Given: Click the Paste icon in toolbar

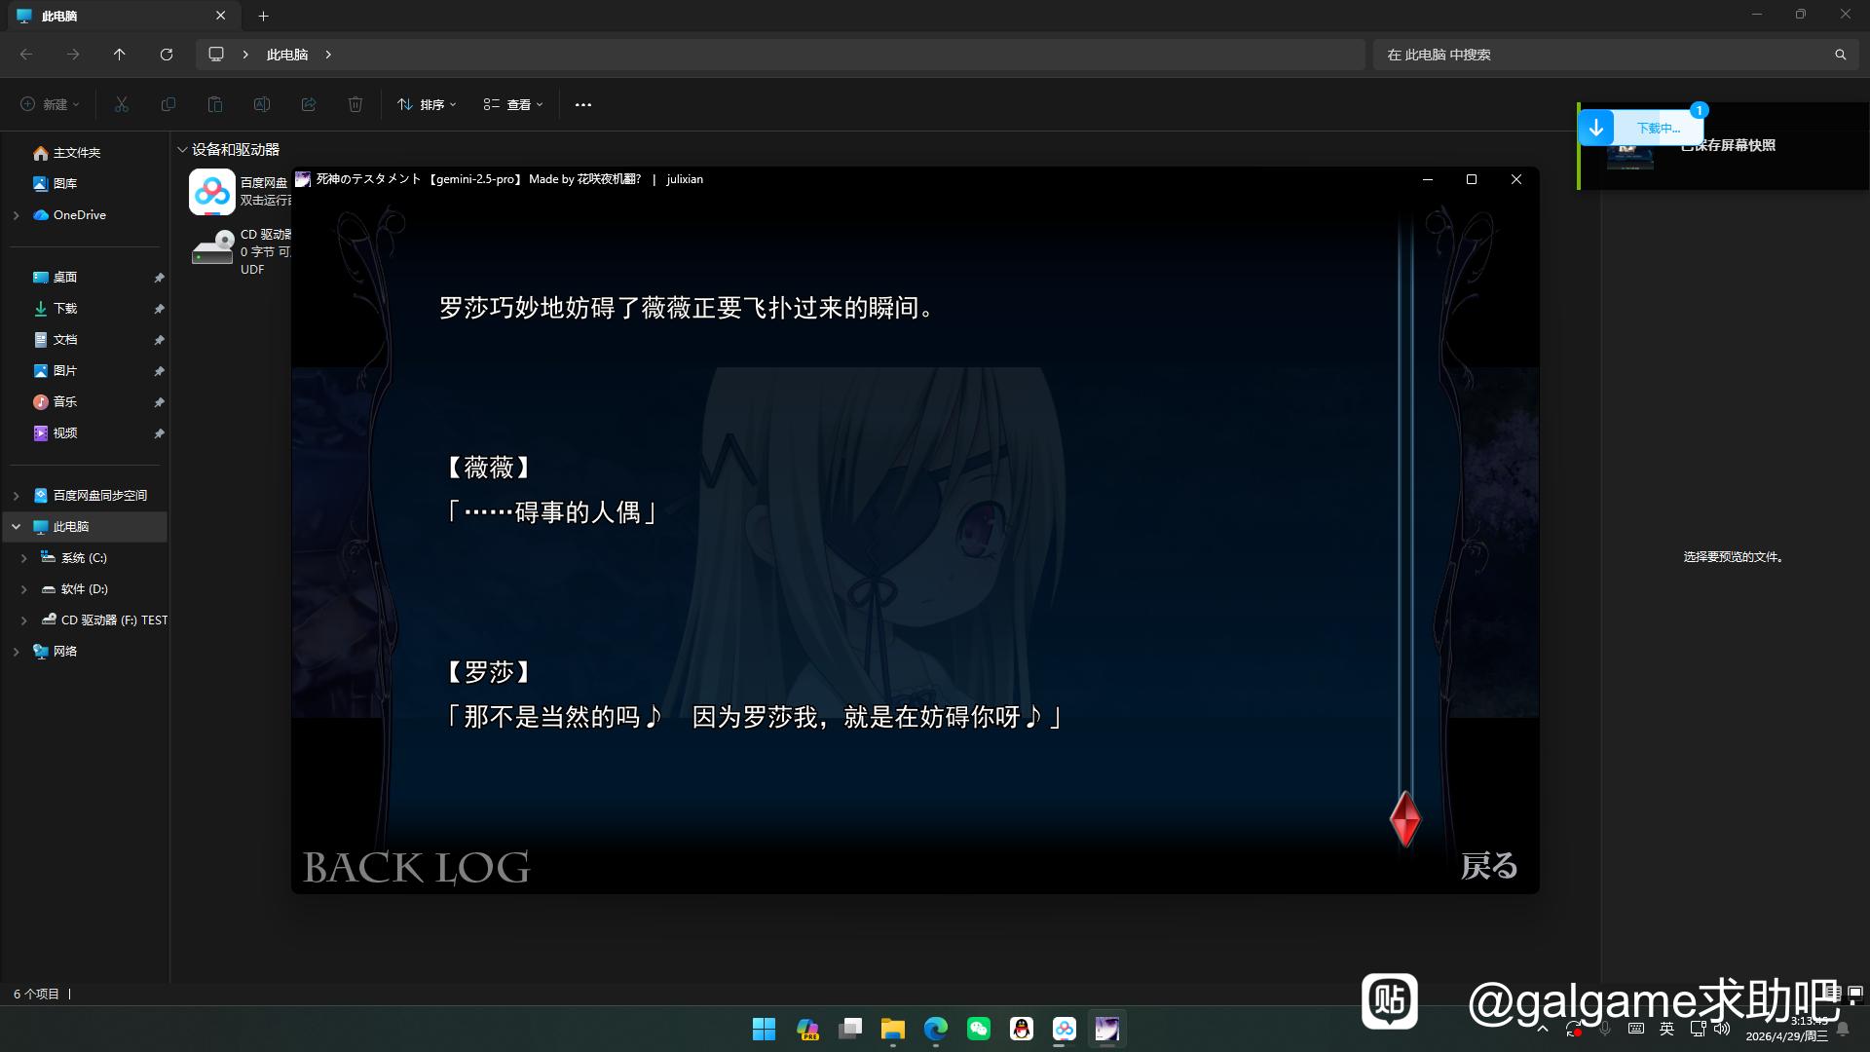Looking at the screenshot, I should point(215,104).
